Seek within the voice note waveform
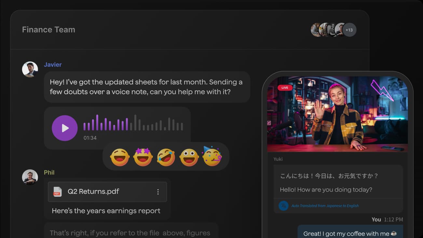Image resolution: width=423 pixels, height=238 pixels. pos(133,123)
